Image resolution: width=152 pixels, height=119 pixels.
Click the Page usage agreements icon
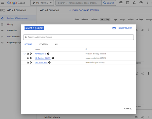(x=2, y=43)
